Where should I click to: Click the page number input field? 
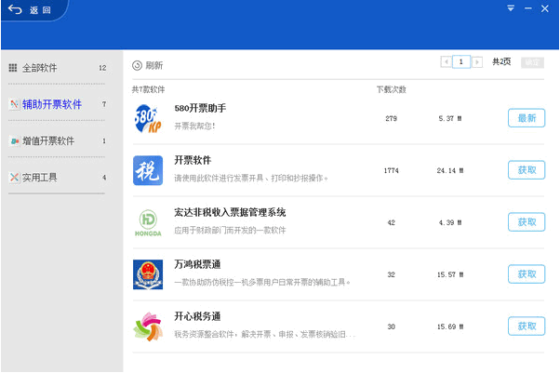(461, 61)
